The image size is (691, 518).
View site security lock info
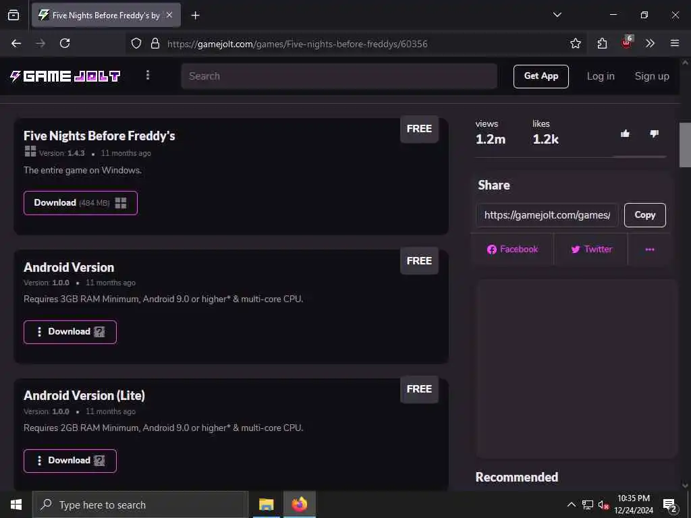tap(155, 43)
